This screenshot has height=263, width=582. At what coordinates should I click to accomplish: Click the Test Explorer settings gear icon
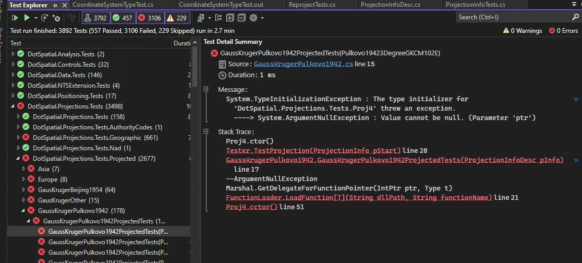coord(253,17)
